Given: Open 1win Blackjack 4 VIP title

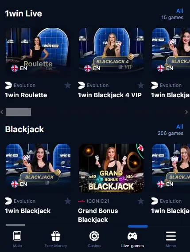Looking at the screenshot, I should tap(110, 95).
